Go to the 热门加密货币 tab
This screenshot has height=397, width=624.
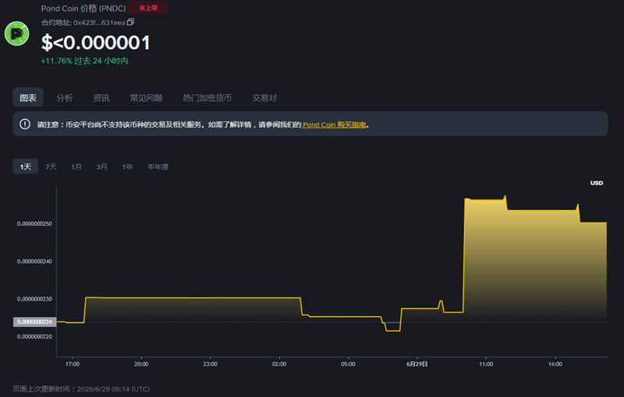(x=207, y=97)
